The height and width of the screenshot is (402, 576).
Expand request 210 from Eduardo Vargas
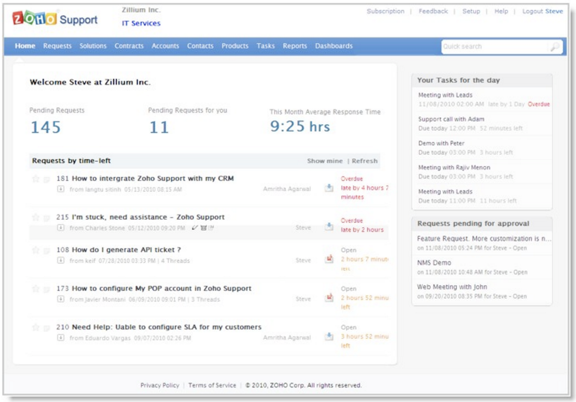[61, 338]
